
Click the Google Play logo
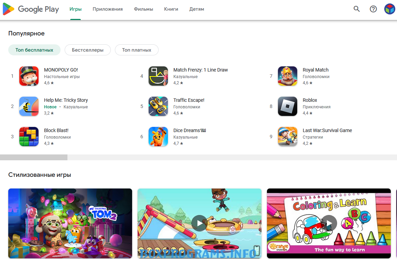pos(31,9)
